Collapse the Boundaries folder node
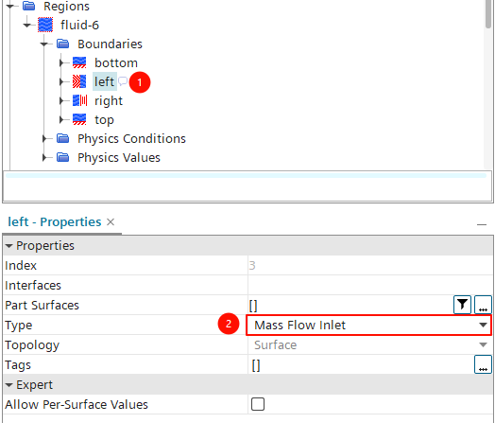Image resolution: width=495 pixels, height=423 pixels. (x=44, y=44)
